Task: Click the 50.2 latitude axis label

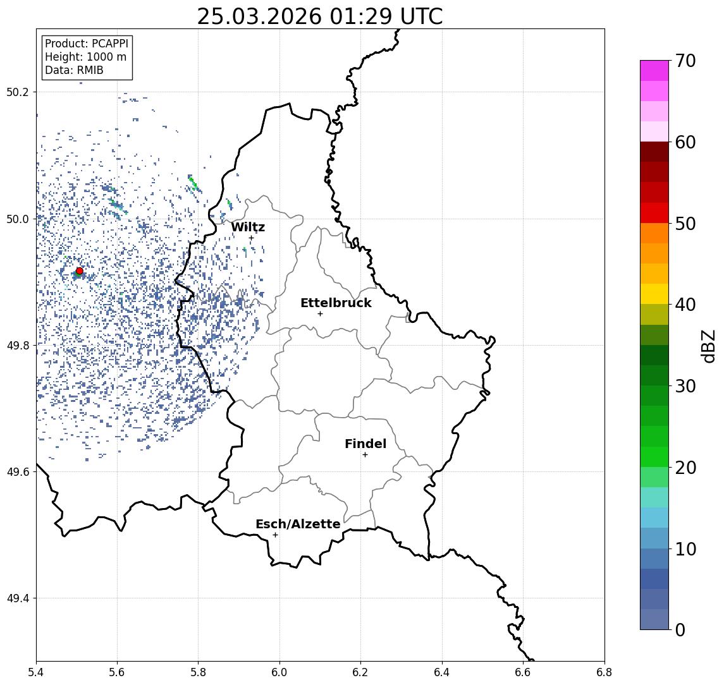Action: (18, 92)
